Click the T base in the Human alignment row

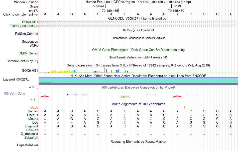point(125,111)
